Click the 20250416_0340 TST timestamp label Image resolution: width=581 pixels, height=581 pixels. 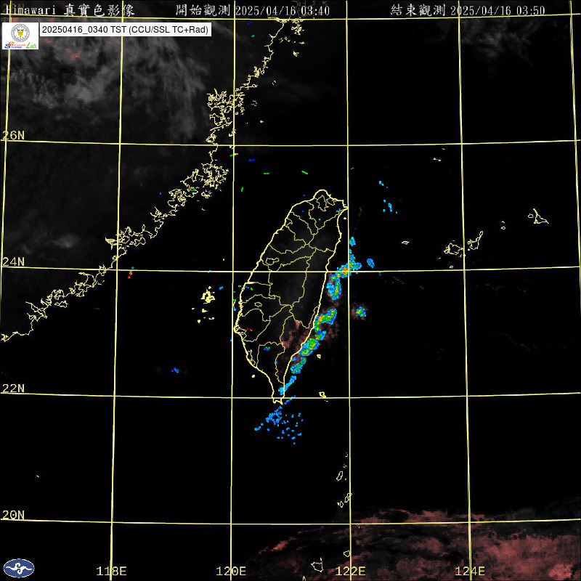point(125,30)
